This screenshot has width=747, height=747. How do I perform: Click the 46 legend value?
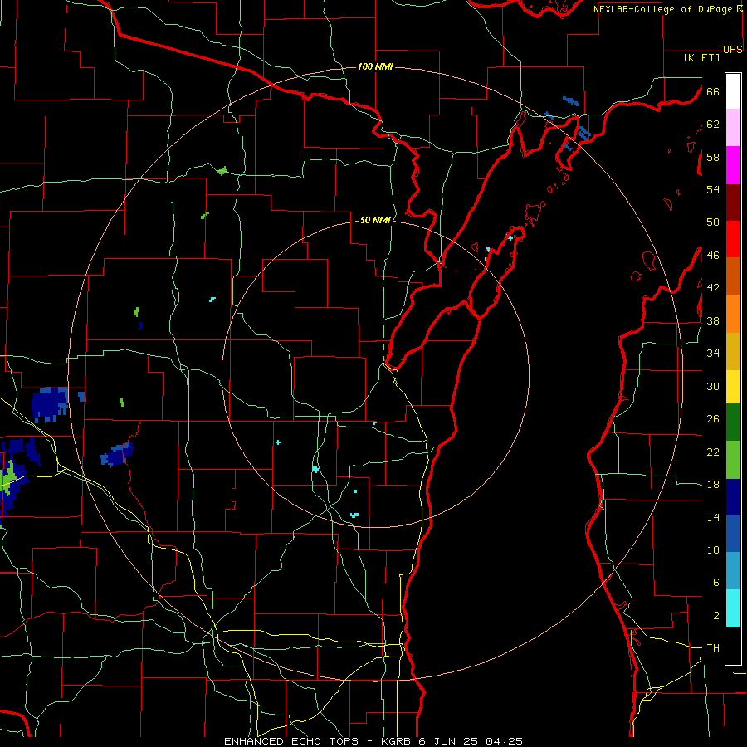[713, 256]
